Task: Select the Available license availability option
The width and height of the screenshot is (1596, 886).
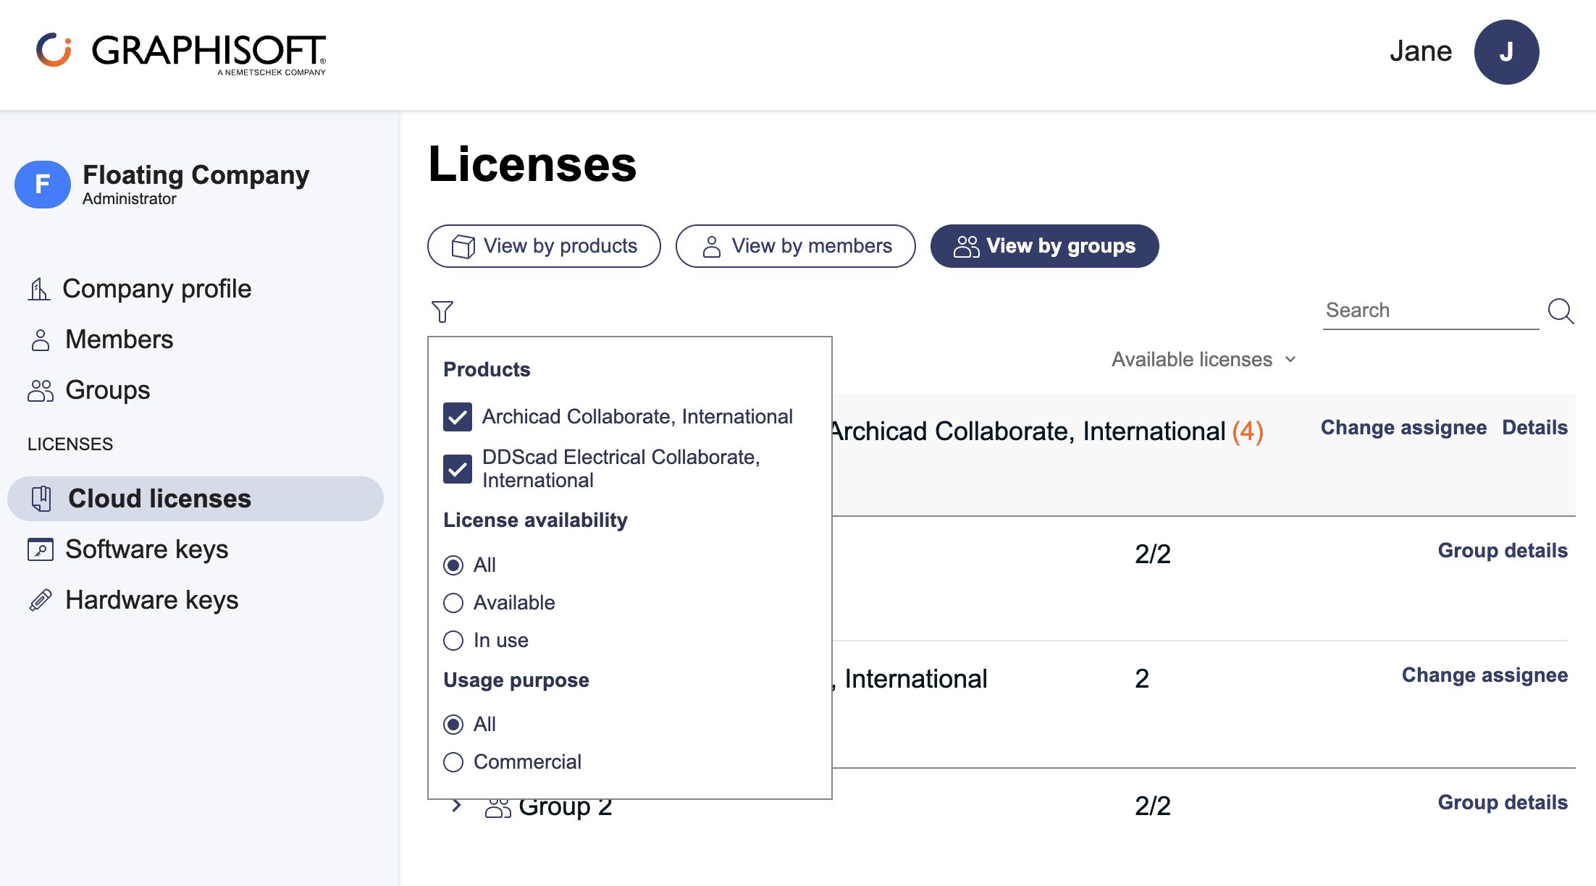Action: coord(453,603)
